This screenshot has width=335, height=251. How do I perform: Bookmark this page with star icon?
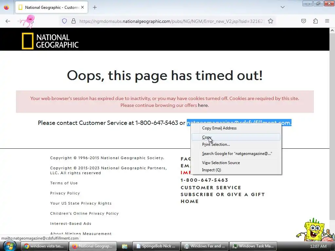pos(271,21)
